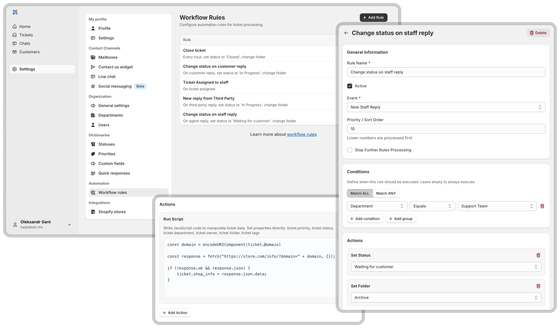Select the Live chat icon
This screenshot has width=560, height=328.
pyautogui.click(x=93, y=77)
